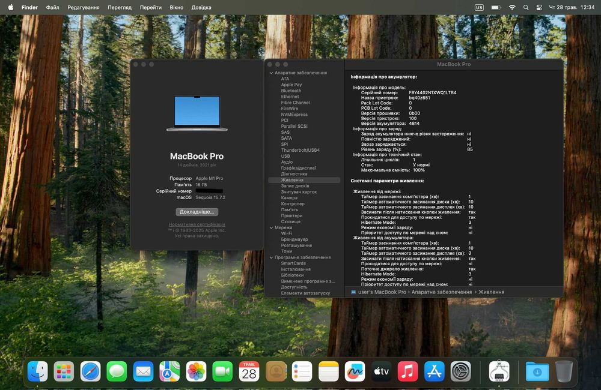Viewport: 601px width, 390px height.
Task: Click the Wi-Fi status icon
Action: tap(512, 7)
